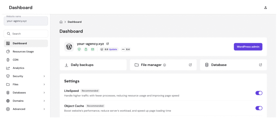Click the WordPress Update link
Screen dimensions: 277x120
pos(113,49)
